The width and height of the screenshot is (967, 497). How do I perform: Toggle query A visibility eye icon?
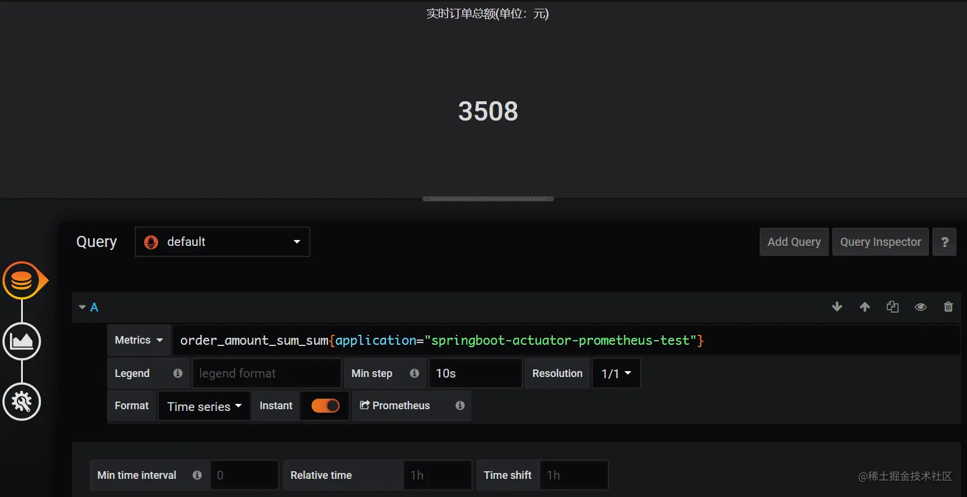pyautogui.click(x=921, y=307)
